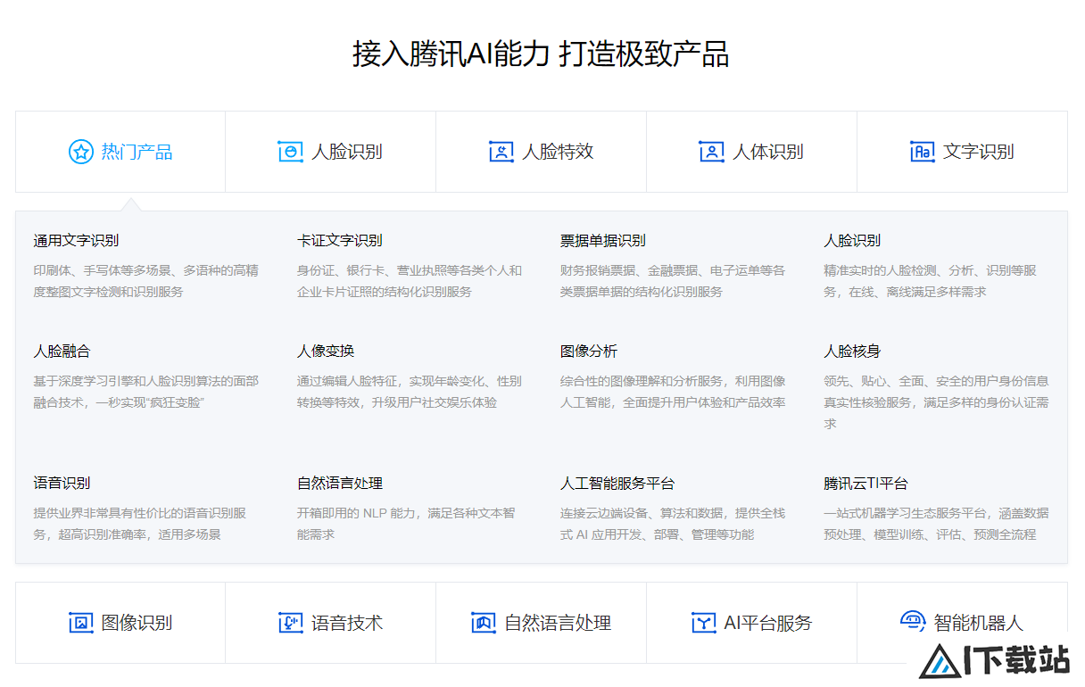Click the icon beside 自然语言处理 tab
The image size is (1085, 687).
[x=484, y=623]
